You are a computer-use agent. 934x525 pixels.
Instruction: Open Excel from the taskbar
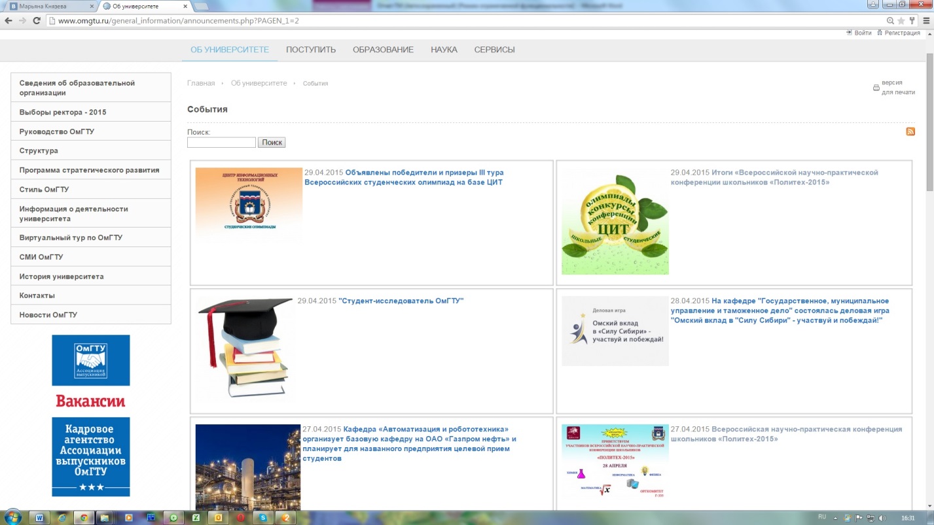coord(196,517)
